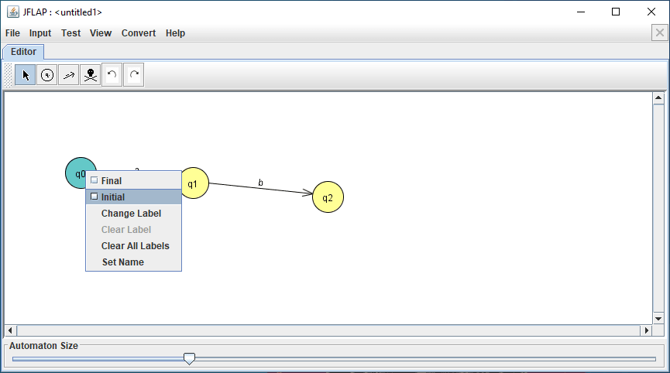Screen dimensions: 670x373
Task: Select the Attribute Editor arrow tool
Action: coord(26,75)
